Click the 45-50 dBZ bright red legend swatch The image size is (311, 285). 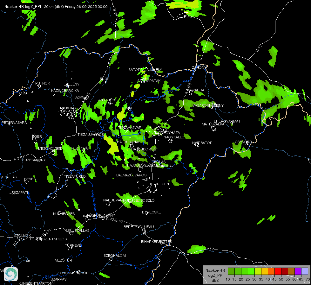click(278, 271)
